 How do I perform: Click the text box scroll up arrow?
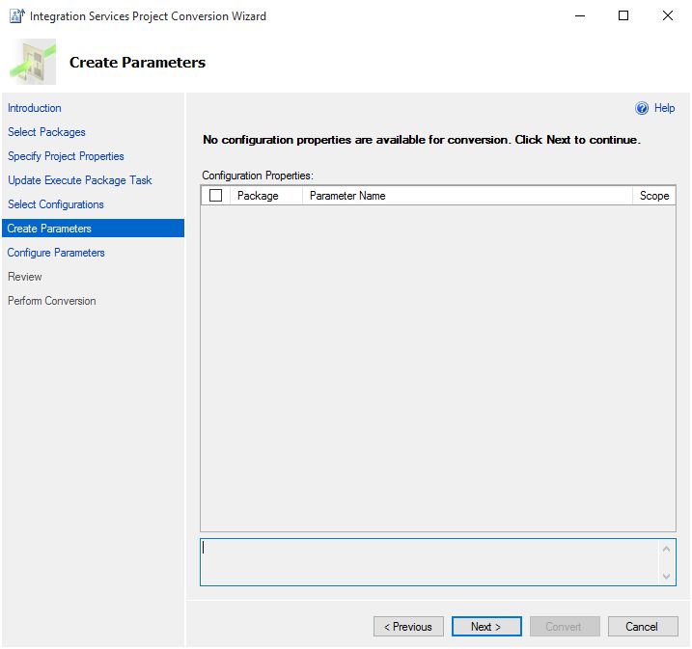[666, 549]
